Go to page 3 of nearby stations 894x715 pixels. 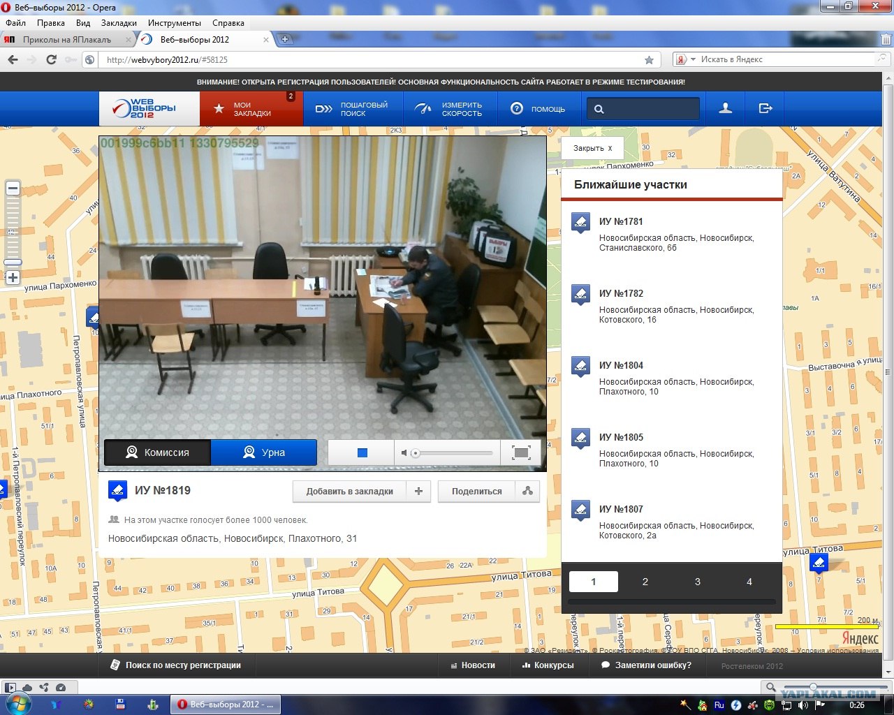pyautogui.click(x=697, y=582)
